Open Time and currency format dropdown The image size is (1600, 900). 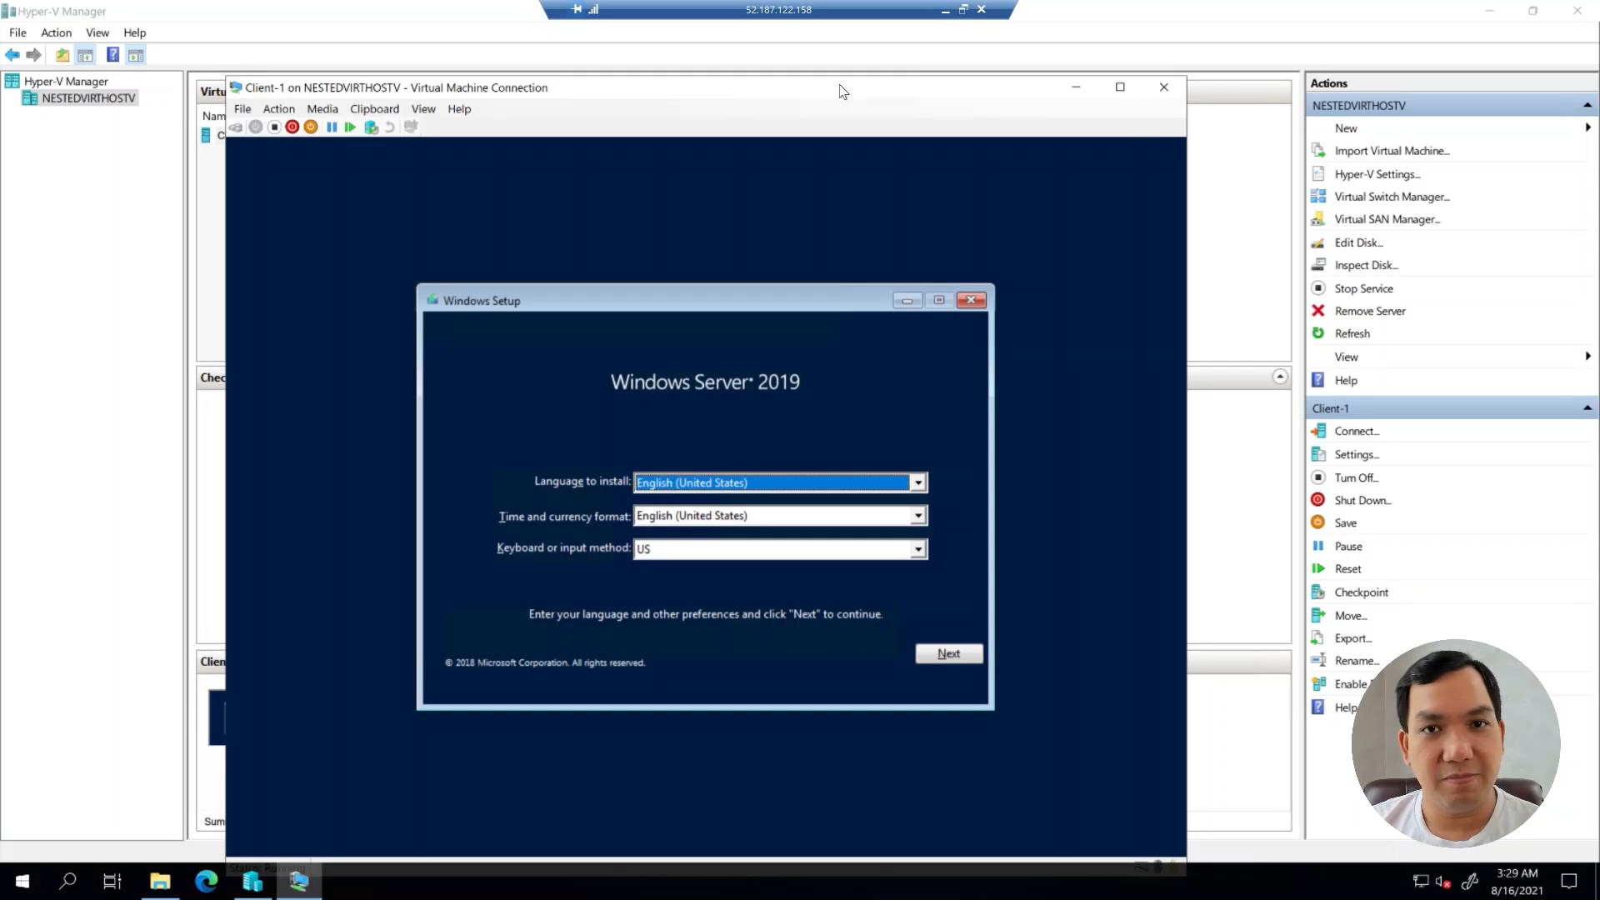click(x=917, y=516)
